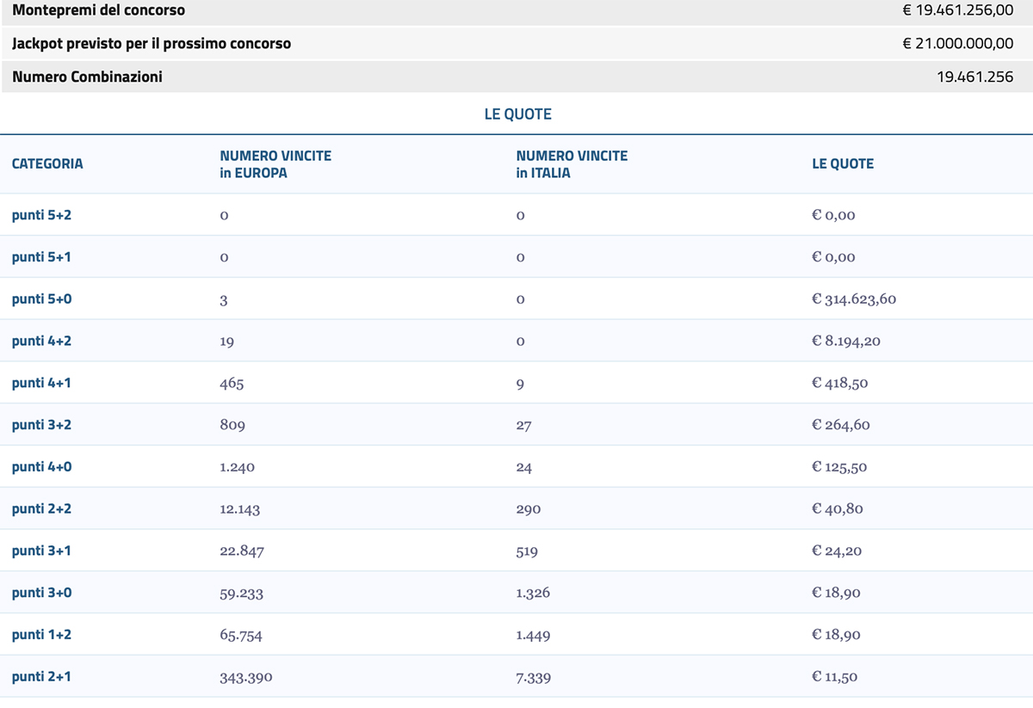
Task: Click the 'Montepremi del concorso' label
Action: click(98, 10)
